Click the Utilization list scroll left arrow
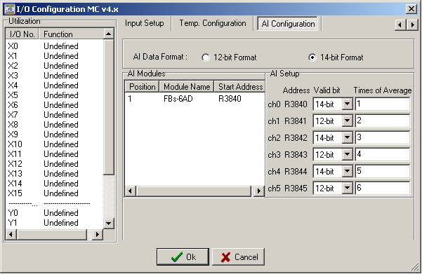The image size is (422, 274). 11,235
